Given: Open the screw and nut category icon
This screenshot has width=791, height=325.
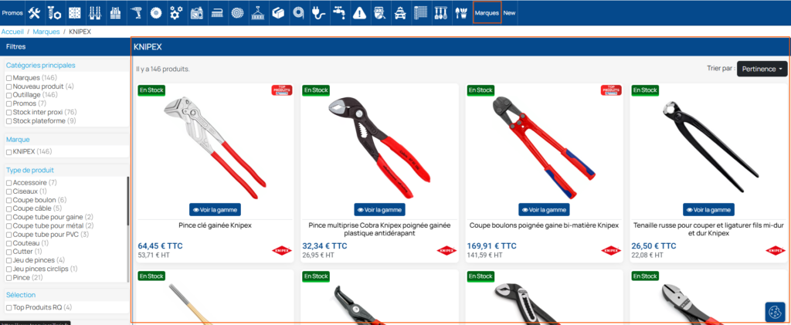Looking at the screenshot, I should [55, 13].
